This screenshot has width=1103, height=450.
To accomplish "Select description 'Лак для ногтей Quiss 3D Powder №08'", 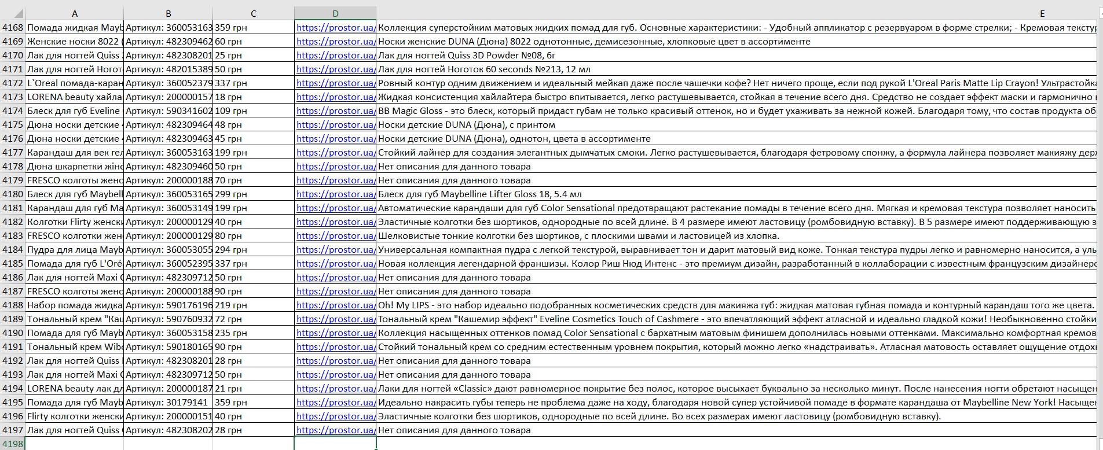I will coord(736,55).
